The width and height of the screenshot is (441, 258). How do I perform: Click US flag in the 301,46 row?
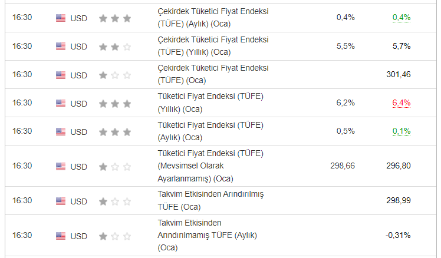pyautogui.click(x=61, y=75)
